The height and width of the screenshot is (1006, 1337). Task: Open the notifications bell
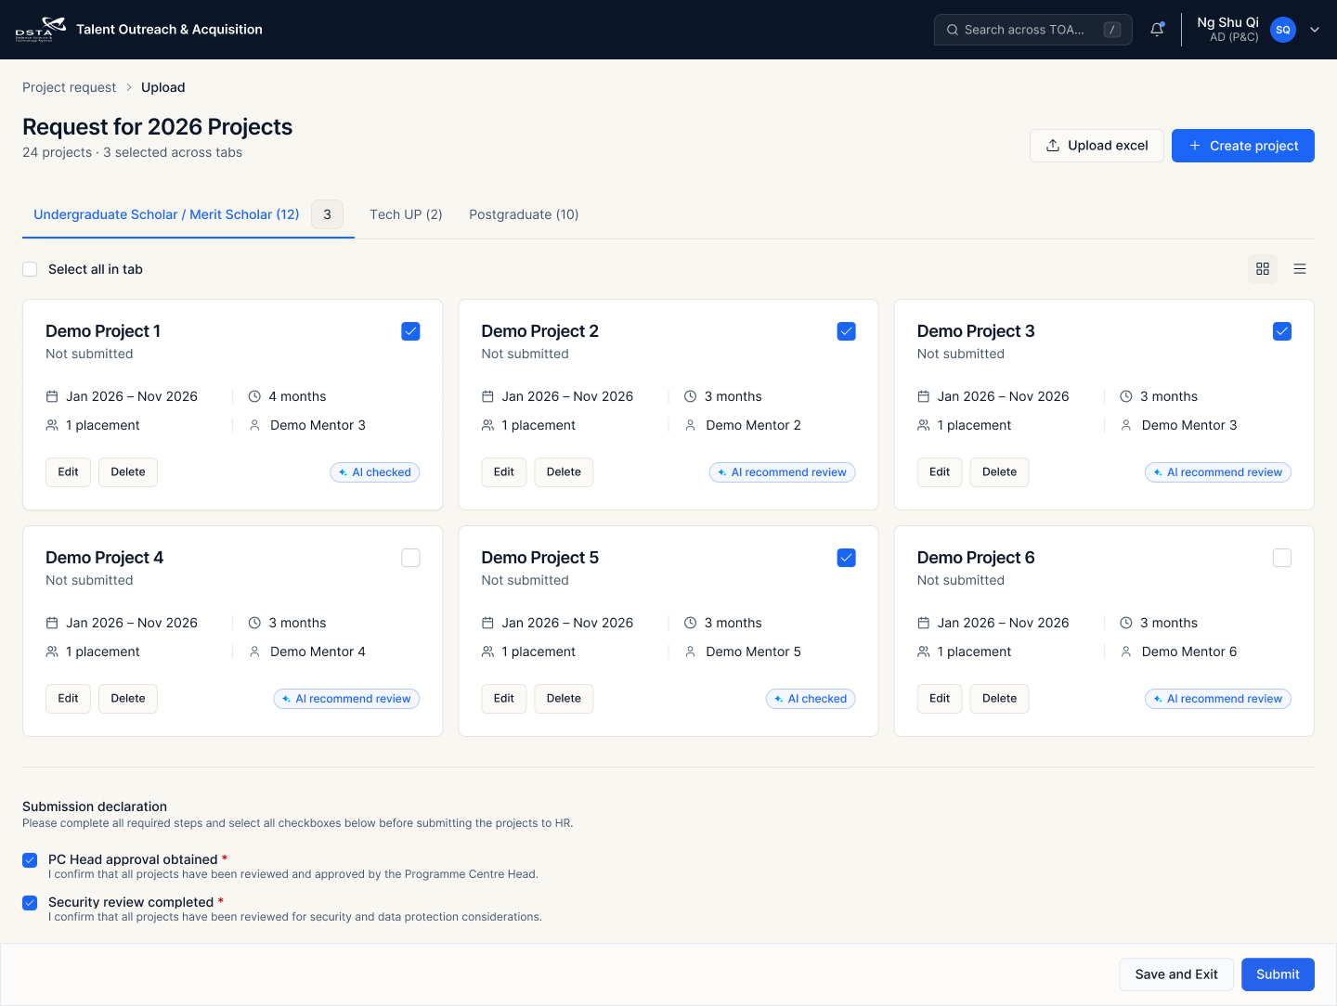point(1157,30)
